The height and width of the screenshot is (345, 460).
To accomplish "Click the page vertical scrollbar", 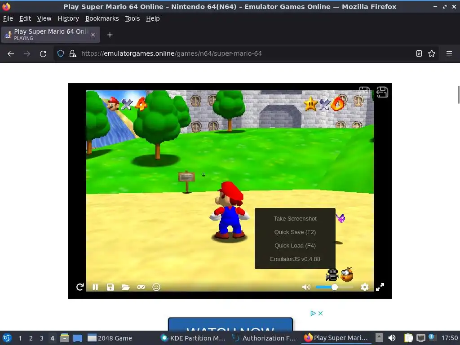I will (459, 95).
